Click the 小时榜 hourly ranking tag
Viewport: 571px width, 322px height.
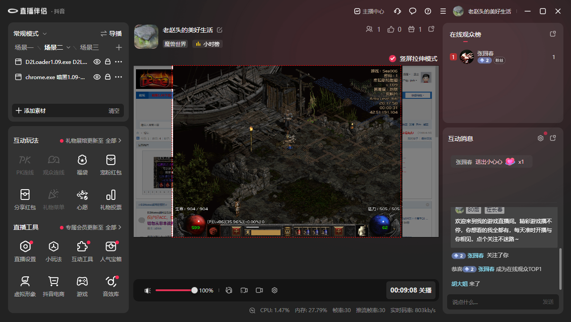pyautogui.click(x=207, y=44)
